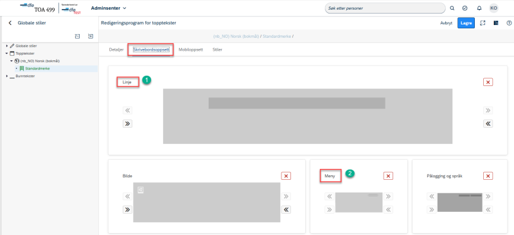This screenshot has height=235, width=514.
Task: Expand the Globale stiler tree node
Action: point(7,46)
